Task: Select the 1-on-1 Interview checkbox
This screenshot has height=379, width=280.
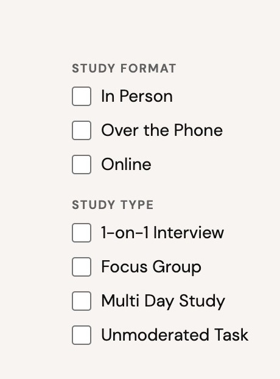Action: (82, 233)
